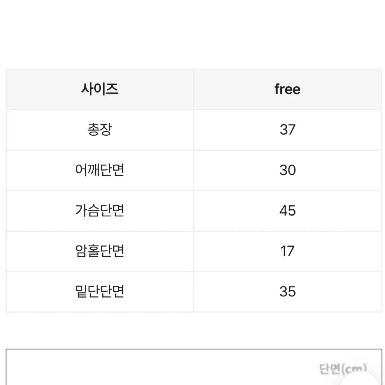
Task: Select the 어깨단면 row label
Action: 100,170
